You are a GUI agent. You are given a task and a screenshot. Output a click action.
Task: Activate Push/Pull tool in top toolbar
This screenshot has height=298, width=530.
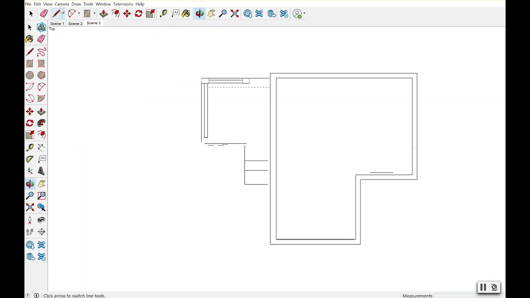pyautogui.click(x=104, y=14)
